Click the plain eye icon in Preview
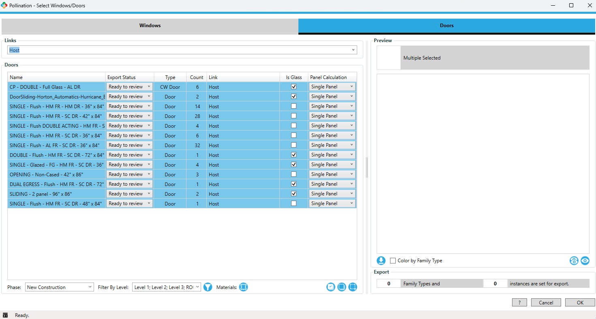 pos(585,261)
